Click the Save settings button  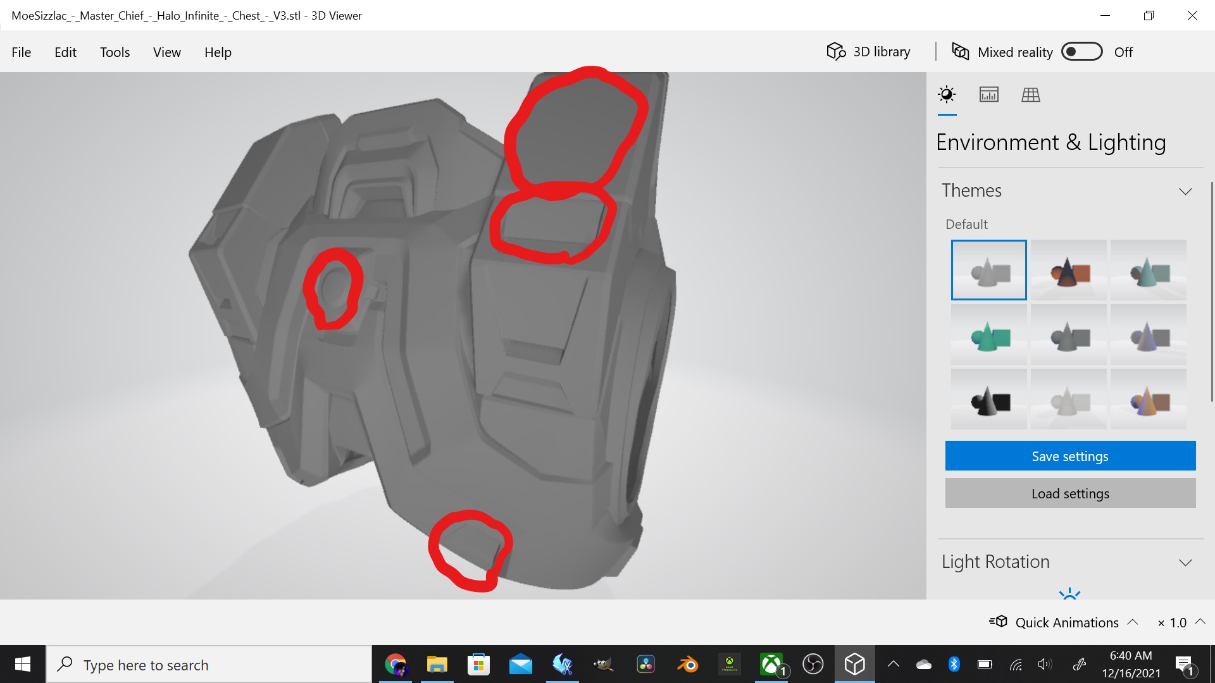[x=1070, y=456]
